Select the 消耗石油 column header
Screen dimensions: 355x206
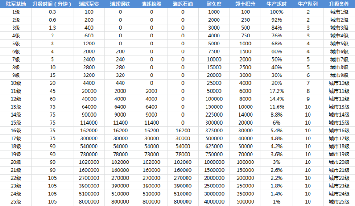(x=182, y=4)
